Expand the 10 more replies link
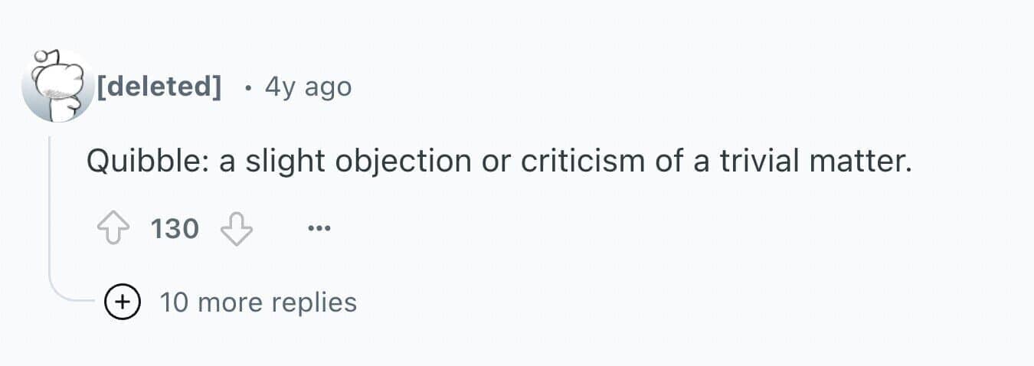1034x366 pixels. [257, 302]
